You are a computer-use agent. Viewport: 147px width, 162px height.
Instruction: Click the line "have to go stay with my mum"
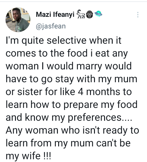(x=72, y=79)
